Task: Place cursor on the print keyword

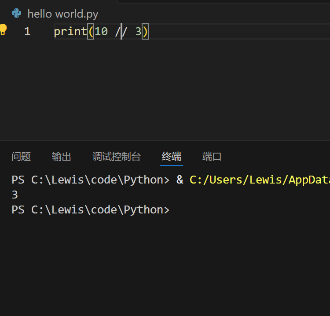Action: click(70, 32)
